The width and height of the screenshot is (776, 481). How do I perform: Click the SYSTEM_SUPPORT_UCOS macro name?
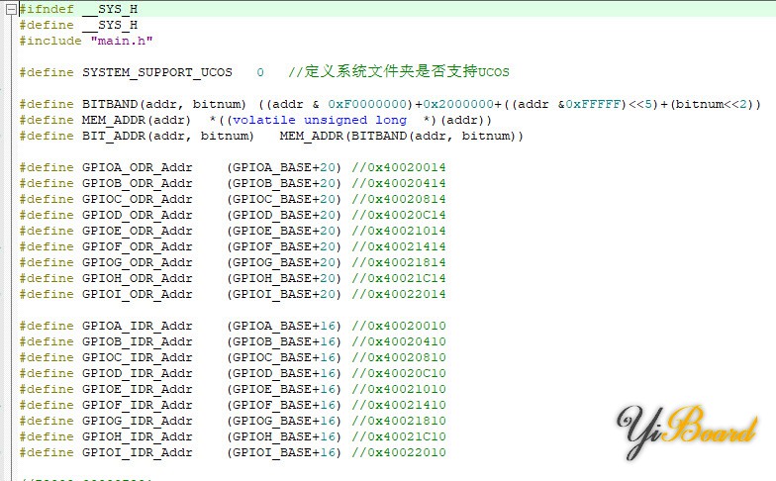pos(157,72)
